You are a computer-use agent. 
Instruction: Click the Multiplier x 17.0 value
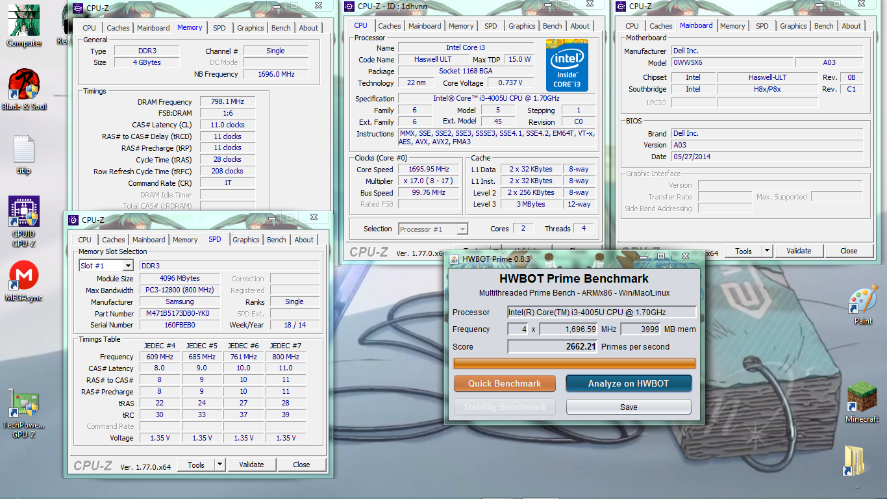pos(429,181)
